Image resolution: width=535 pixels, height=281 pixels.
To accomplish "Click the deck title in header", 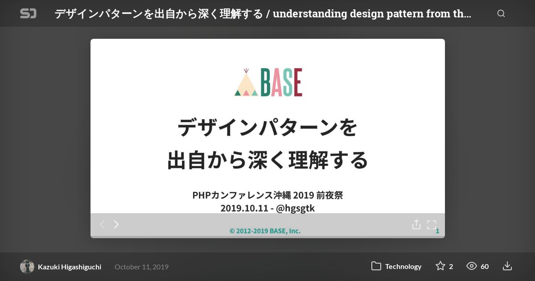I will [263, 13].
